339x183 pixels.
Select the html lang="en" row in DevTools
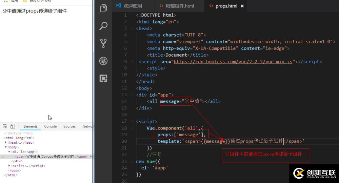(x=19, y=138)
